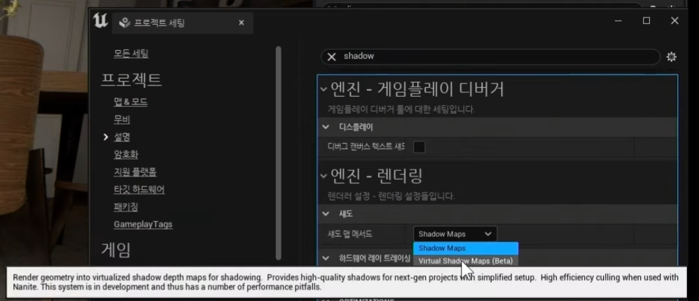Collapse 하드웨어 레이 트레이싱 category
This screenshot has height=301, width=699.
[326, 258]
